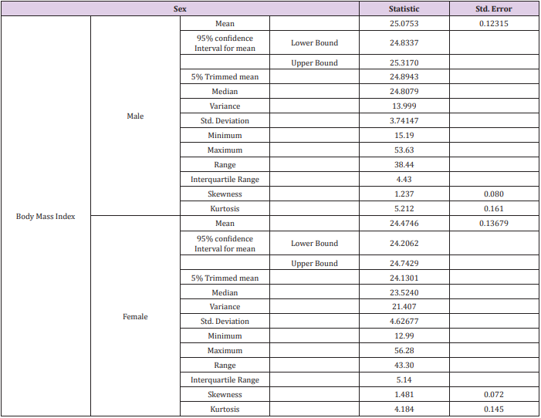
Task: Select the Male group label
Action: click(x=135, y=116)
